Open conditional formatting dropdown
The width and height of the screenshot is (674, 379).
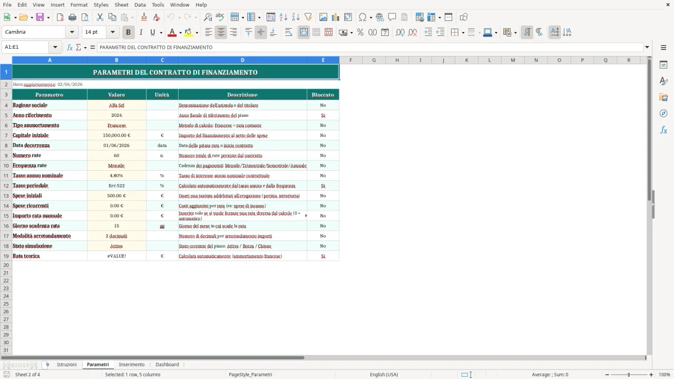pyautogui.click(x=516, y=33)
